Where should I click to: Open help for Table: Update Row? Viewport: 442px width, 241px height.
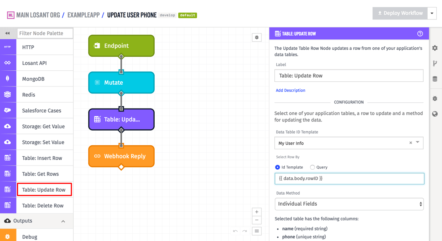tap(420, 33)
